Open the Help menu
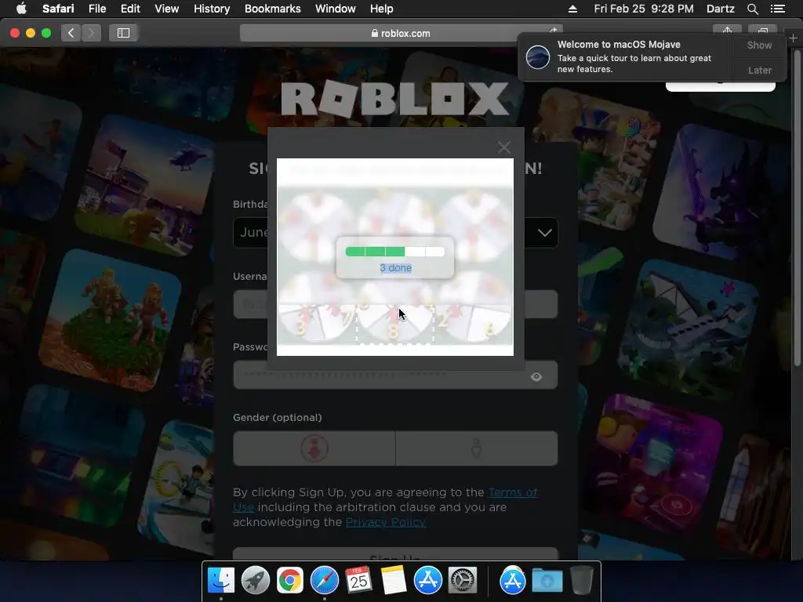 click(382, 9)
